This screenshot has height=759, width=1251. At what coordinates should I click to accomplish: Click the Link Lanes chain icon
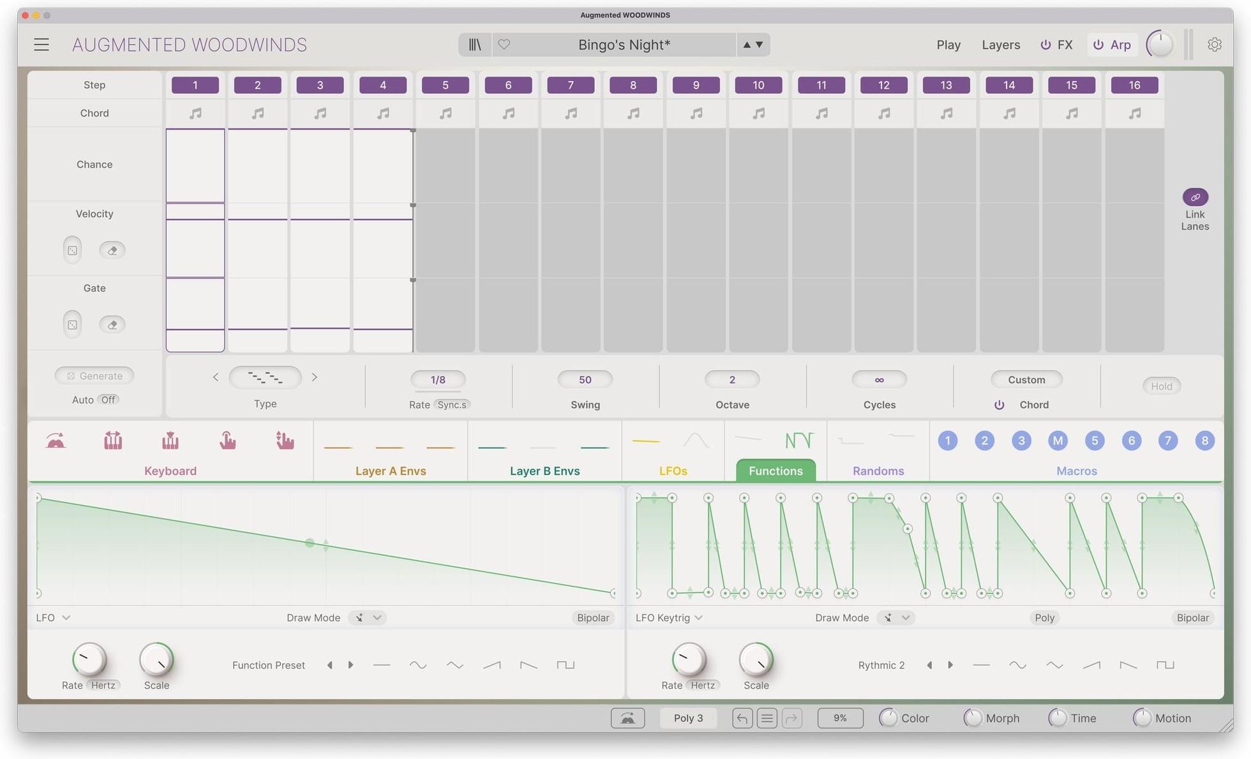pyautogui.click(x=1195, y=197)
